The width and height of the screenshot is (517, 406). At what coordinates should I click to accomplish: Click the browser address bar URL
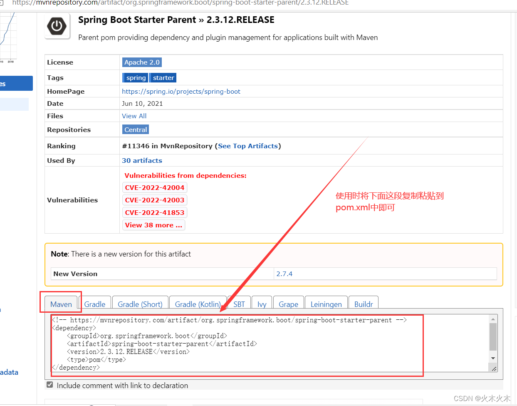(180, 3)
